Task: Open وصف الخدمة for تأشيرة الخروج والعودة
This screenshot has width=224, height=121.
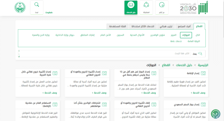Action: pyautogui.click(x=99, y=93)
